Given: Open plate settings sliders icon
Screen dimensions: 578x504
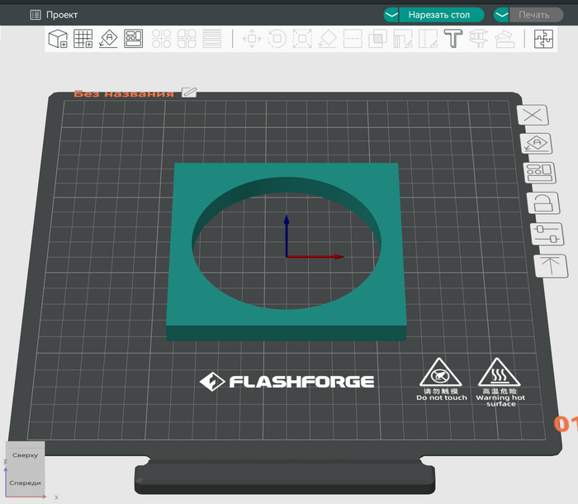Looking at the screenshot, I should 547,234.
